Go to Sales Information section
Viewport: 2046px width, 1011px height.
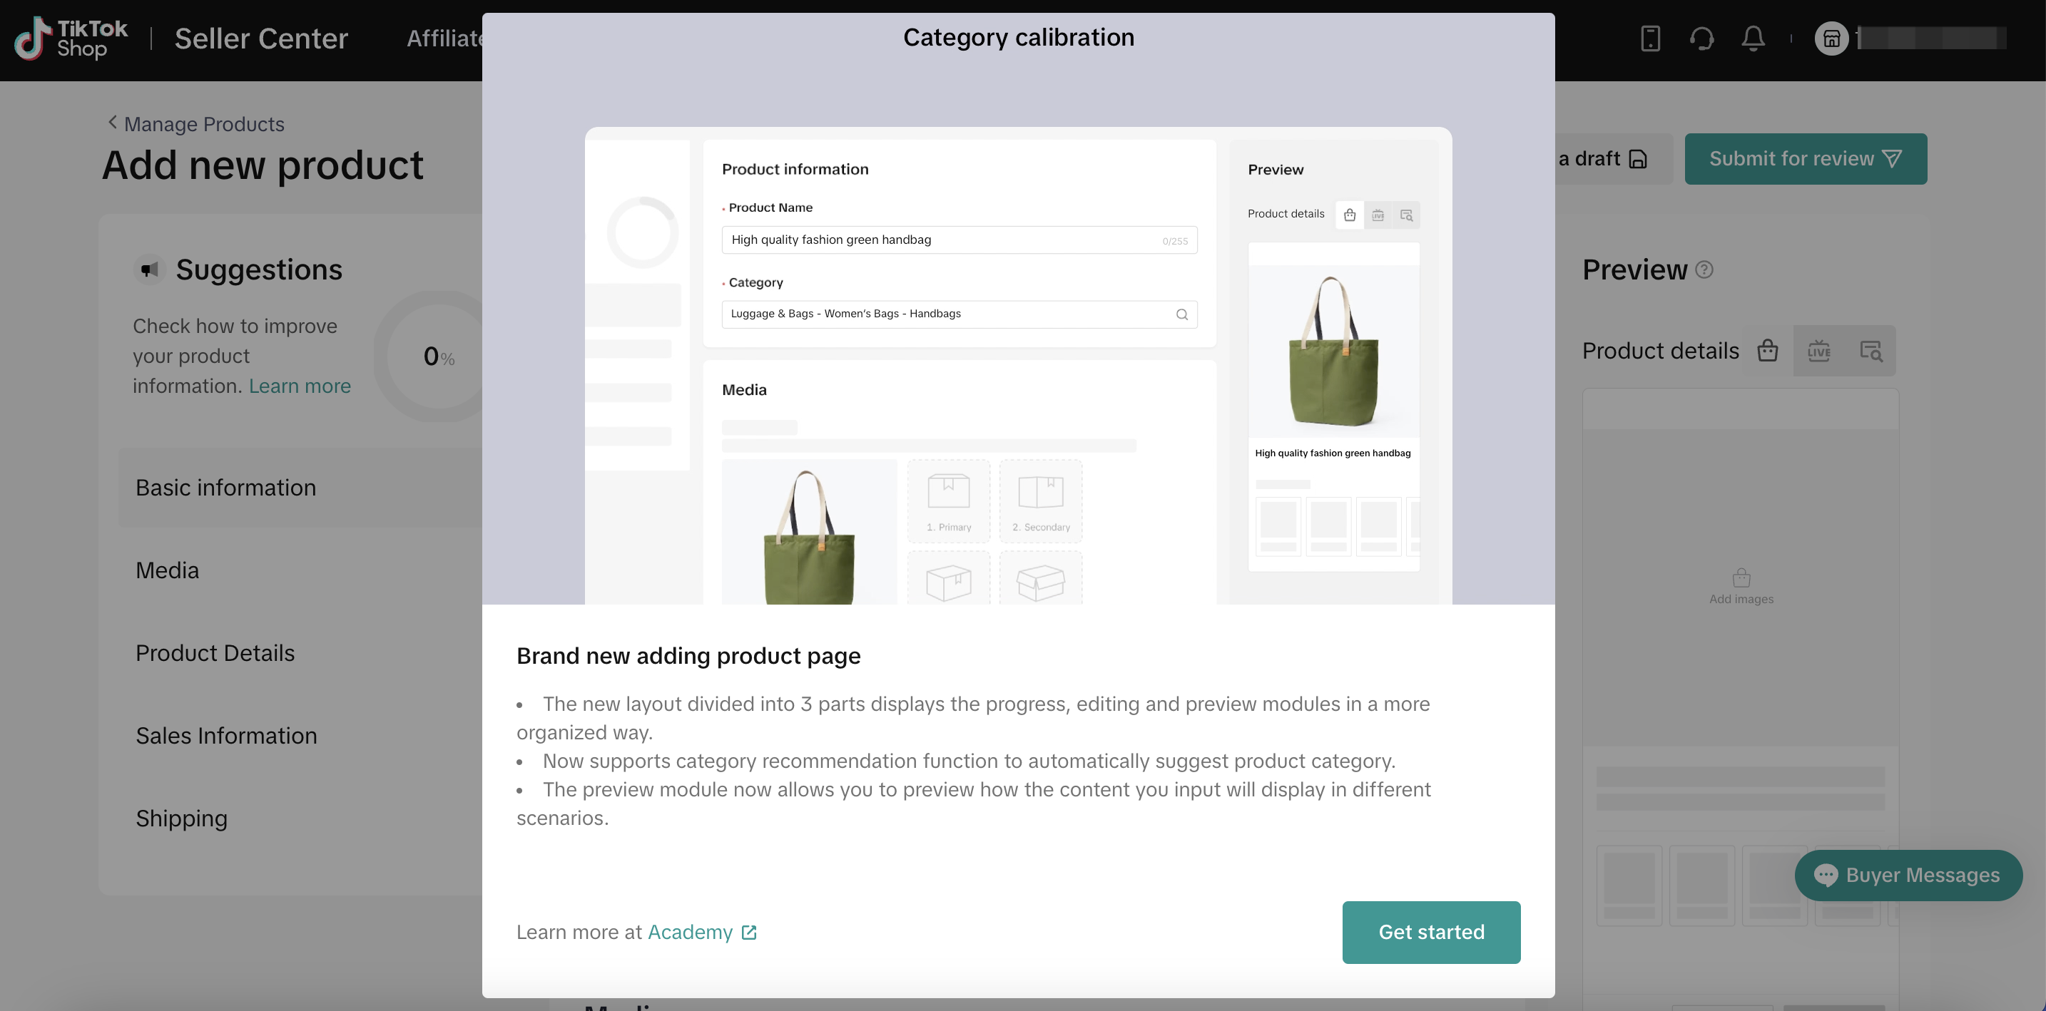(x=225, y=736)
